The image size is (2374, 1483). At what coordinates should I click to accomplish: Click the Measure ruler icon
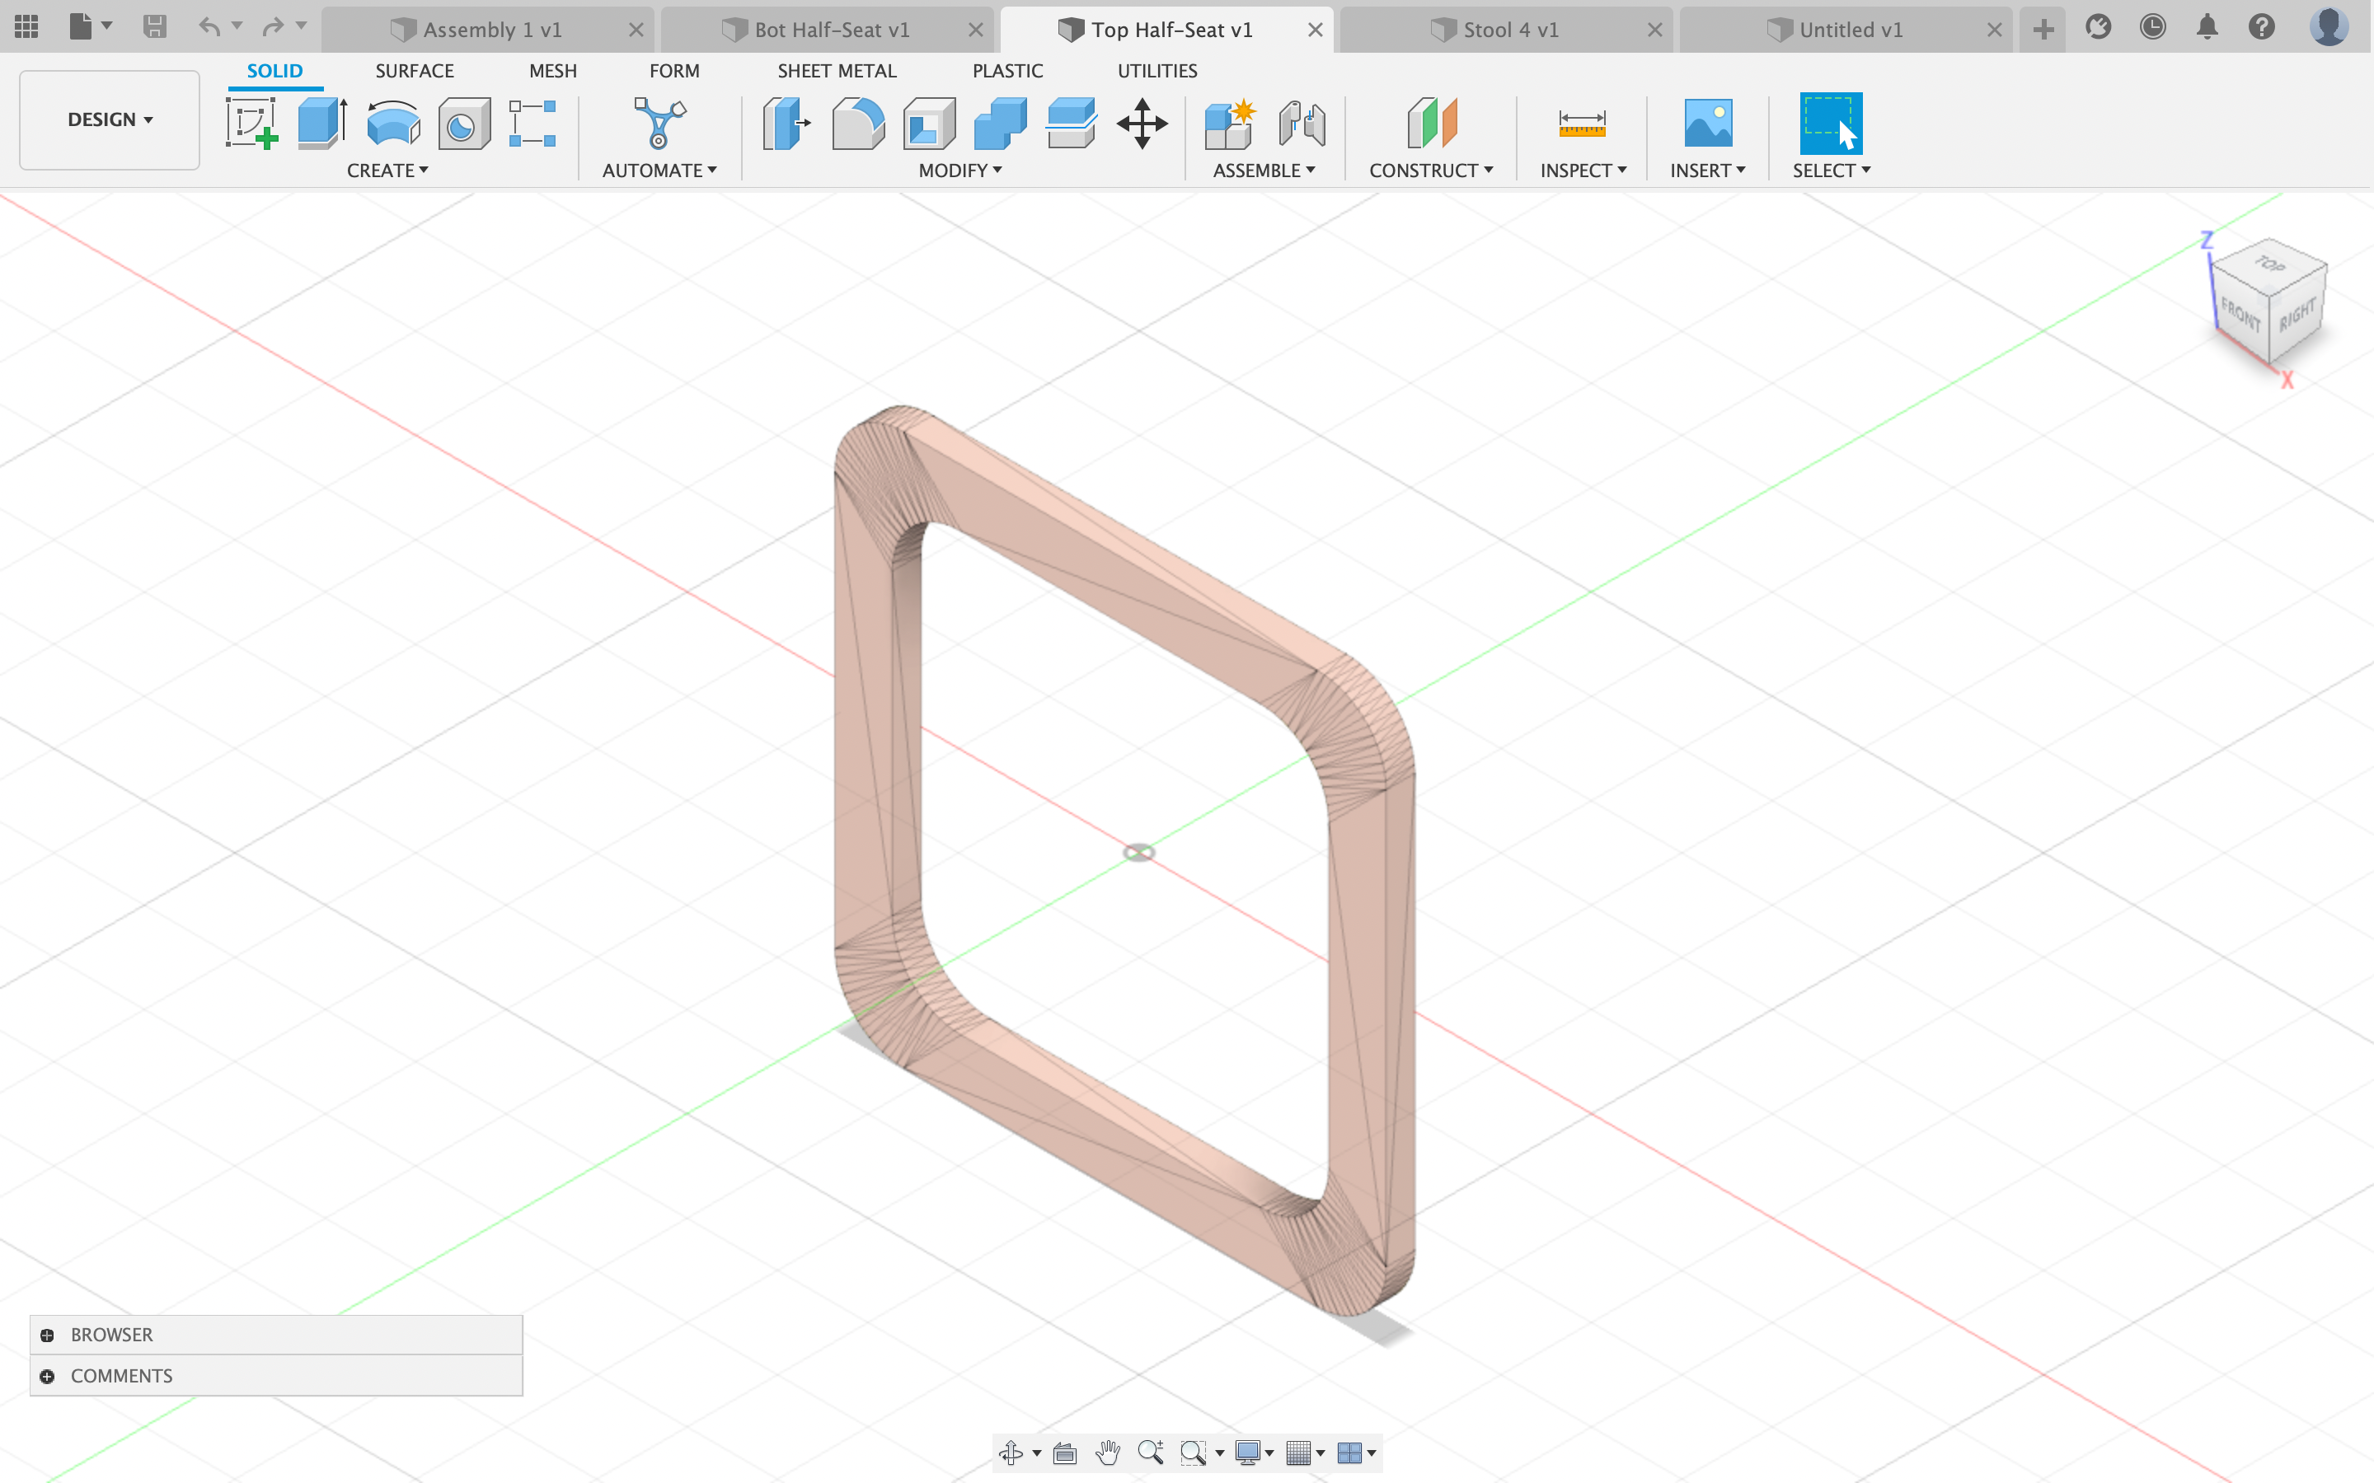tap(1581, 124)
